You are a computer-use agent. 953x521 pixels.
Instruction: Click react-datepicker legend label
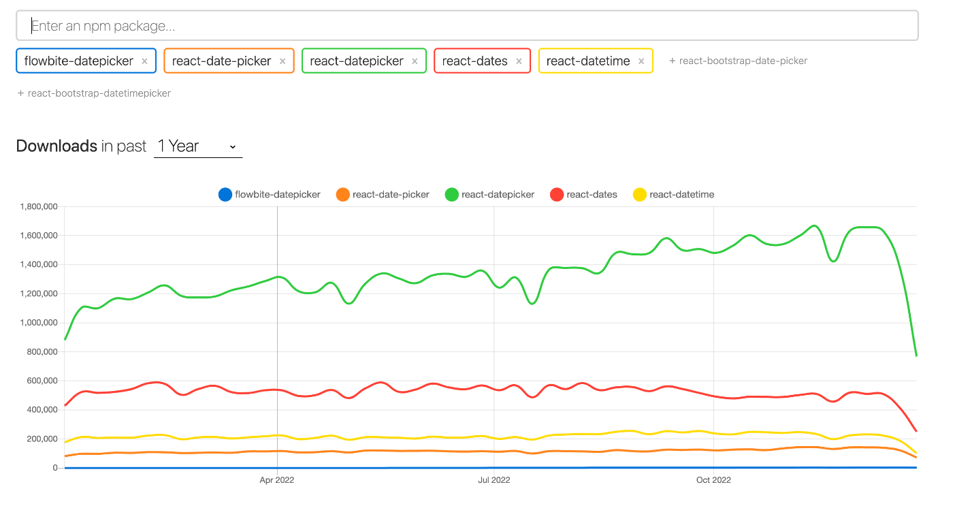click(498, 195)
